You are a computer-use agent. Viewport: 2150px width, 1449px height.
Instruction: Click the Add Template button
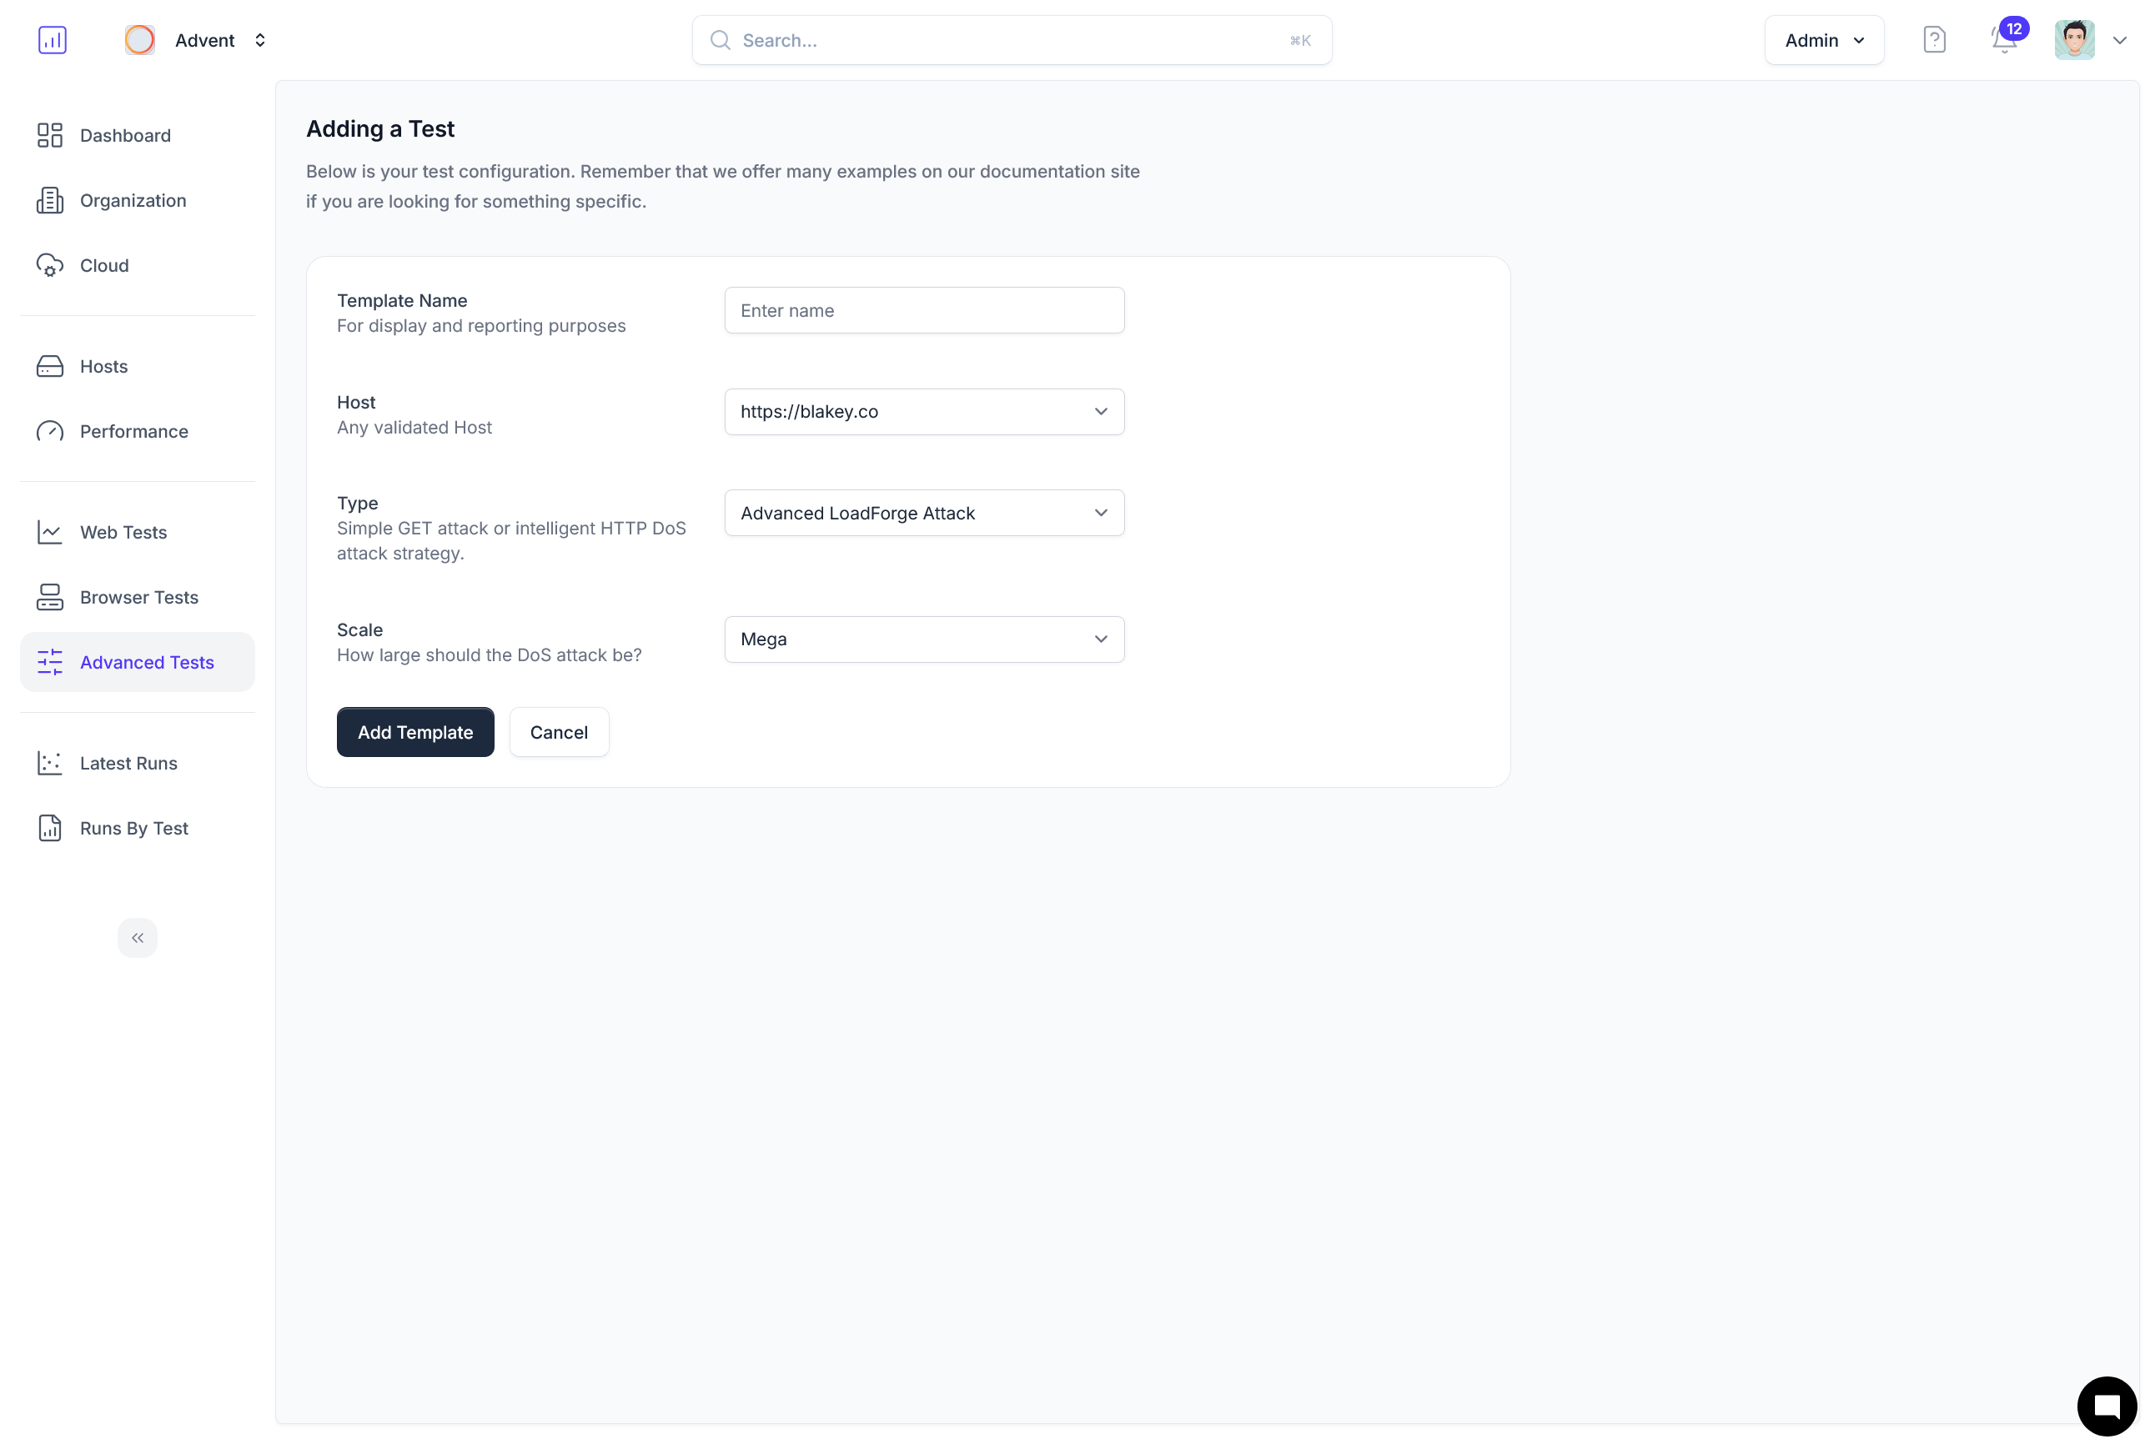(415, 732)
